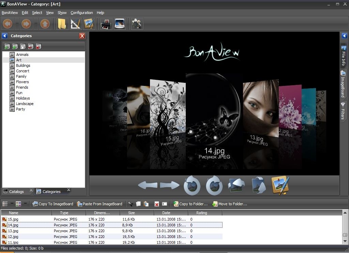Flip the image vertically
Screen dimensions: 349x253
tap(258, 185)
